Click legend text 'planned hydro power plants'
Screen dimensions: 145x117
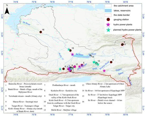coord(127,30)
